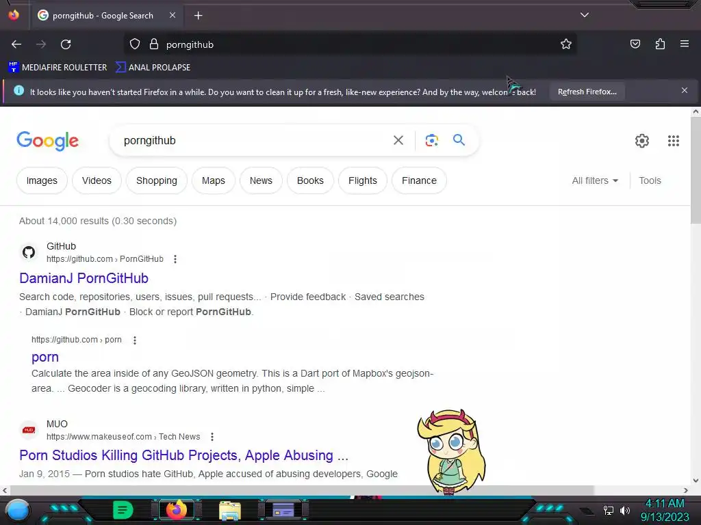Open the Pocket save icon
Image resolution: width=701 pixels, height=525 pixels.
pyautogui.click(x=635, y=44)
